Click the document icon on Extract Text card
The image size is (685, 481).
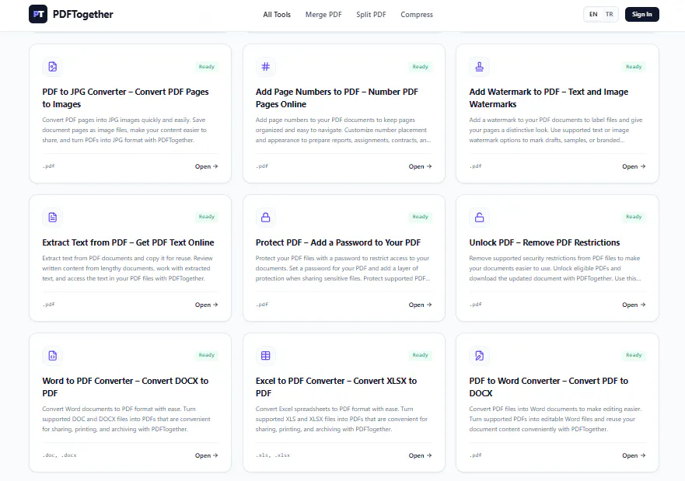pyautogui.click(x=52, y=217)
